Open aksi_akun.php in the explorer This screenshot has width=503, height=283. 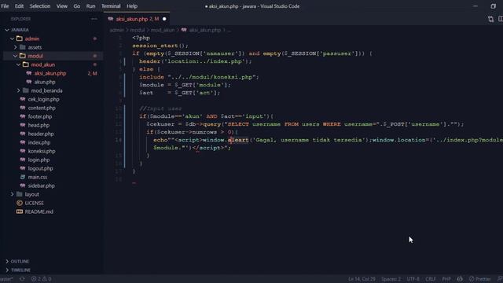click(x=50, y=73)
